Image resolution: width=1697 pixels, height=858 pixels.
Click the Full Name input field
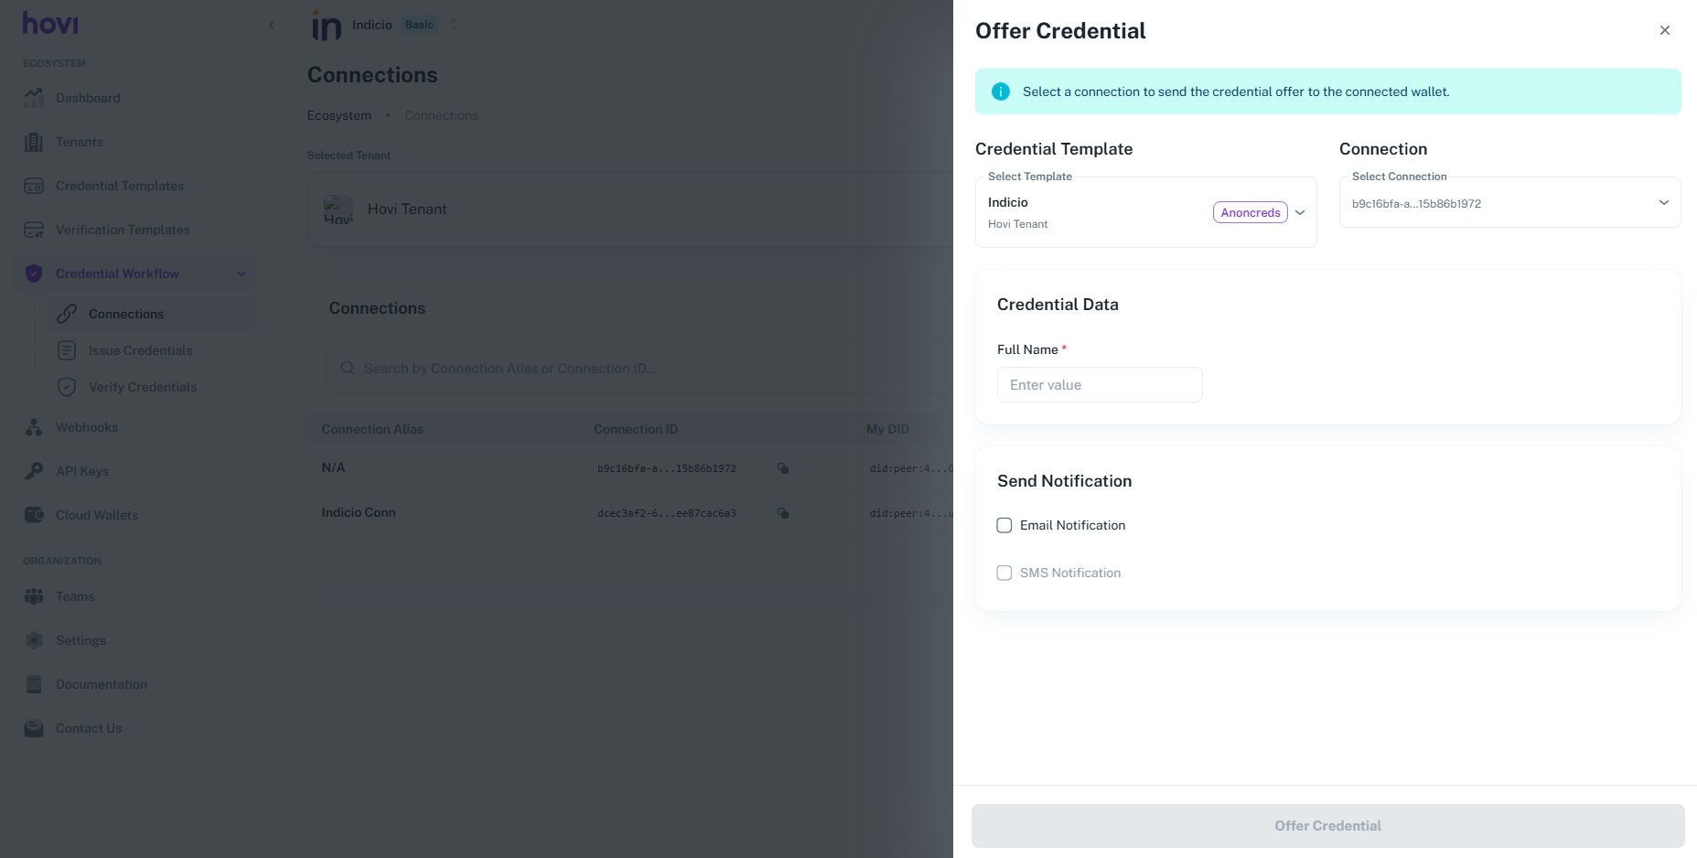pos(1100,385)
